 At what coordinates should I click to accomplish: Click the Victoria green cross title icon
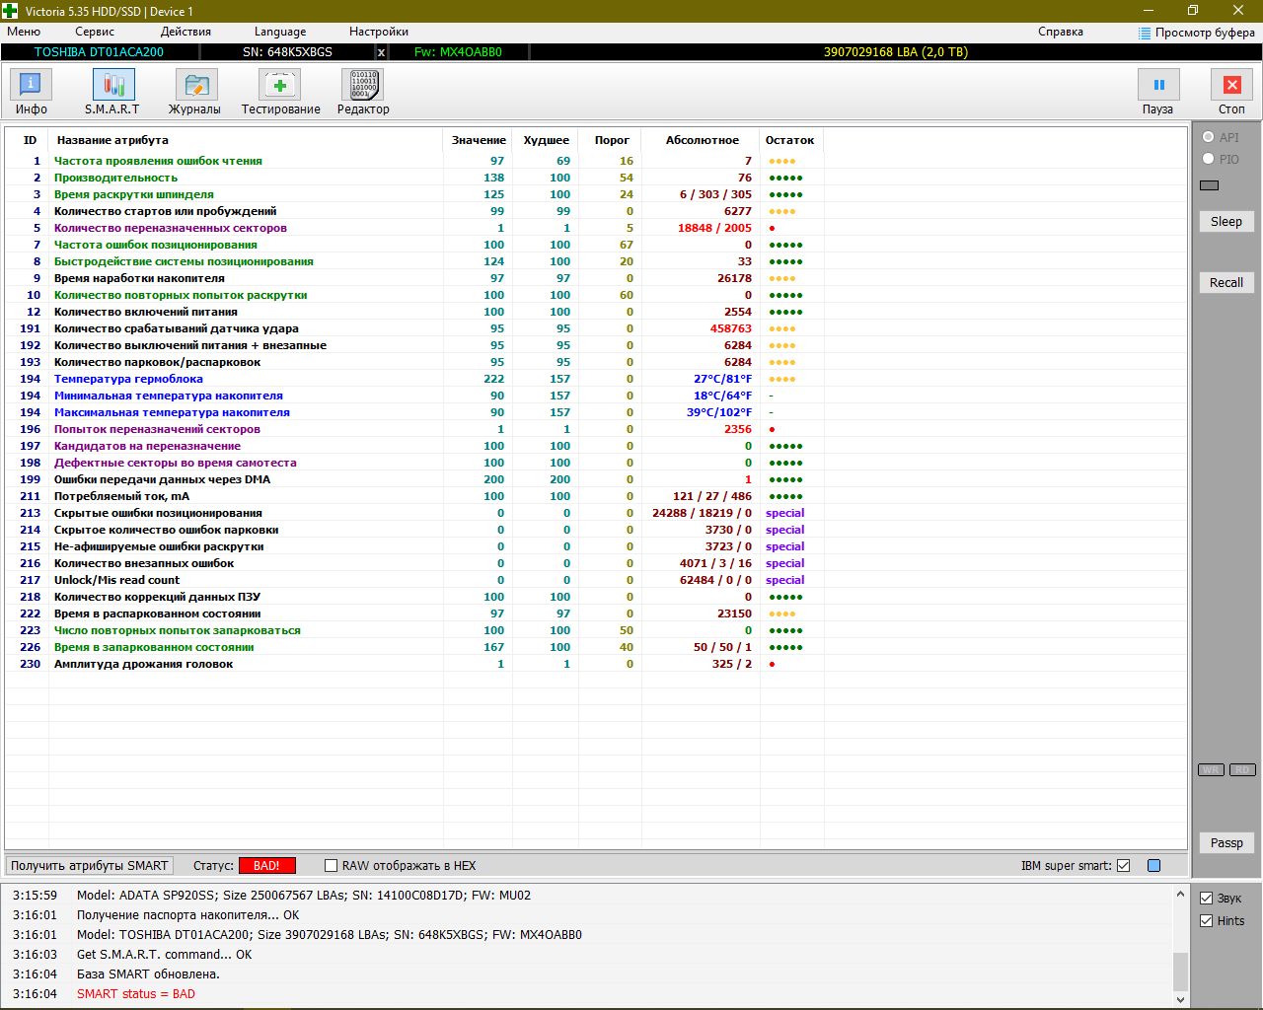(11, 11)
